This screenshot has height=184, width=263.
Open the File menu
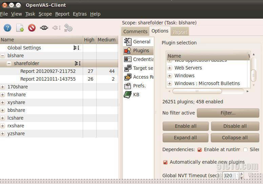pyautogui.click(x=4, y=14)
